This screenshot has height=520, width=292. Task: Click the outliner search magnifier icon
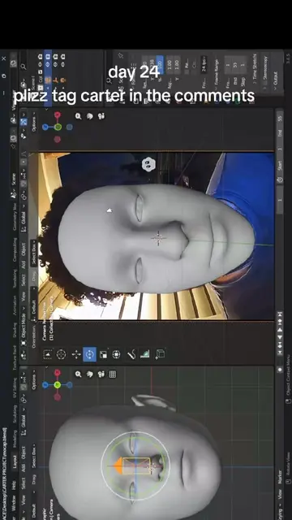point(24,67)
